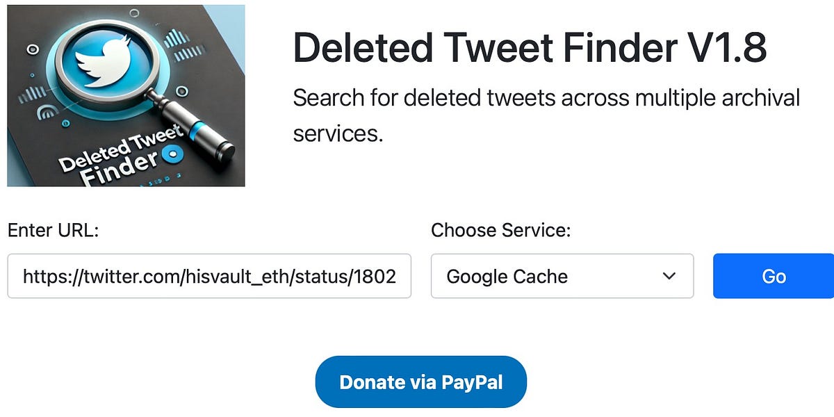Open the Choose Service dropdown
Viewport: 834px width, 417px height.
(x=563, y=276)
